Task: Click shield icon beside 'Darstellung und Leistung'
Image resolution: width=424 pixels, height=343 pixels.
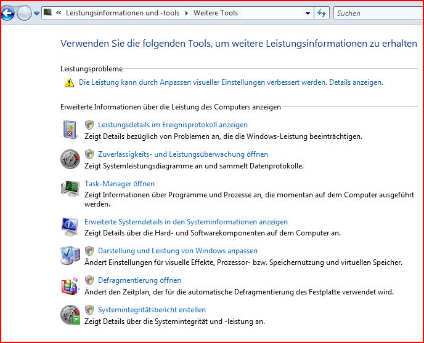Action: pos(89,251)
